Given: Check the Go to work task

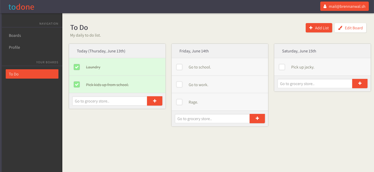Looking at the screenshot, I should pos(179,85).
